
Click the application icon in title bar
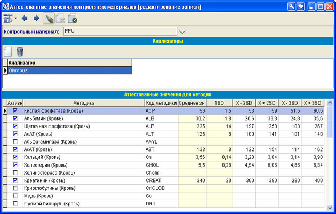point(5,6)
